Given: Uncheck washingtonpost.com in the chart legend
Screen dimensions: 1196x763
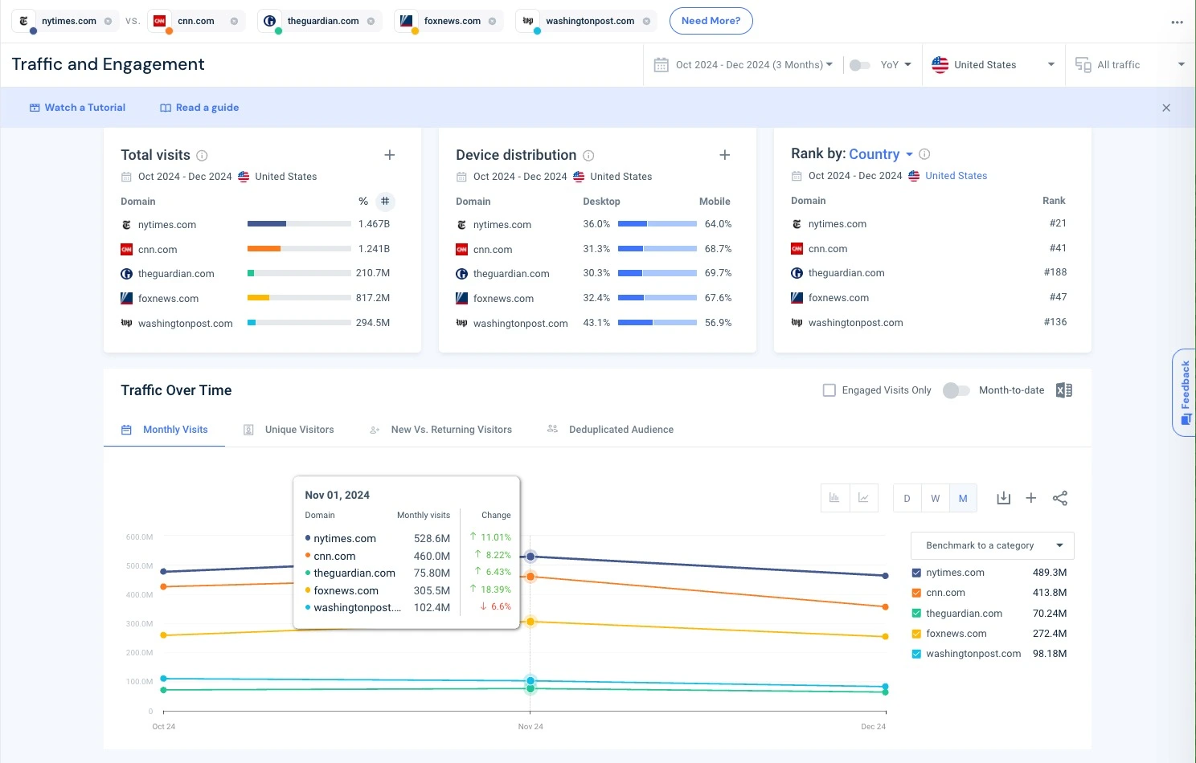Looking at the screenshot, I should pos(915,653).
